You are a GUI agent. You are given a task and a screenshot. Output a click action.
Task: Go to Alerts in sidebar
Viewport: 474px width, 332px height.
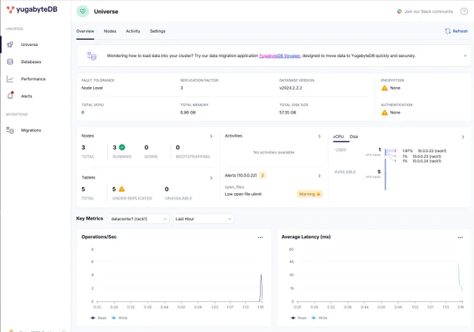tap(26, 96)
